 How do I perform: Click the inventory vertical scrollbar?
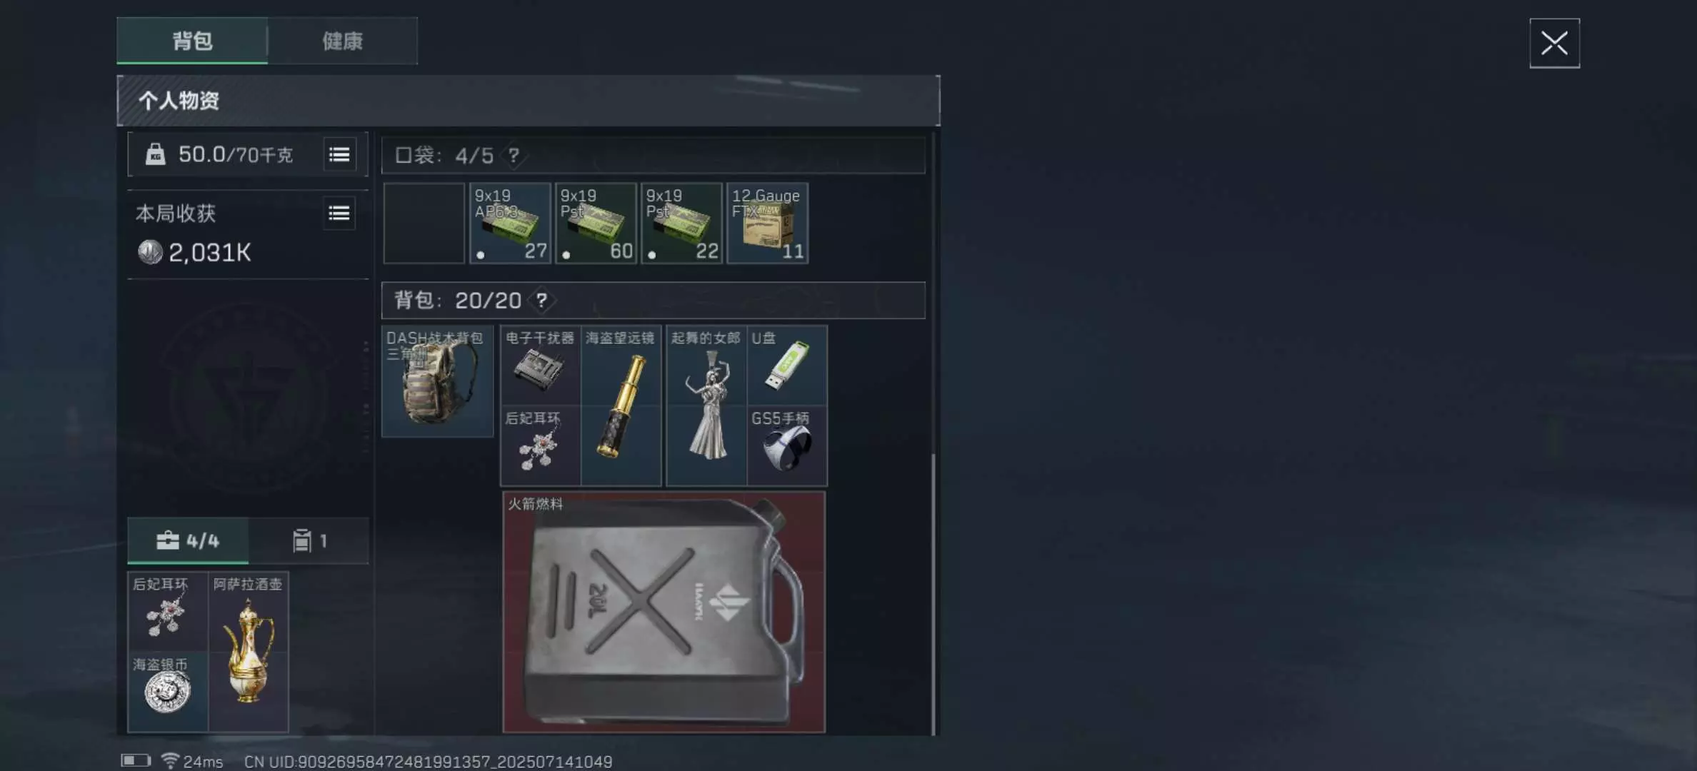(933, 593)
